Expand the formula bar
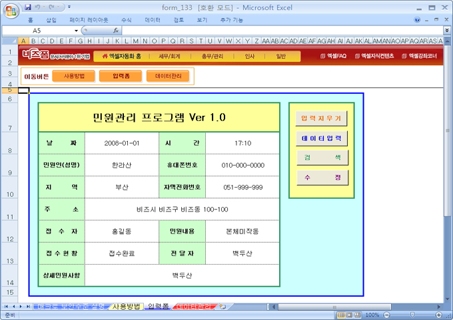The image size is (453, 320). 446,31
